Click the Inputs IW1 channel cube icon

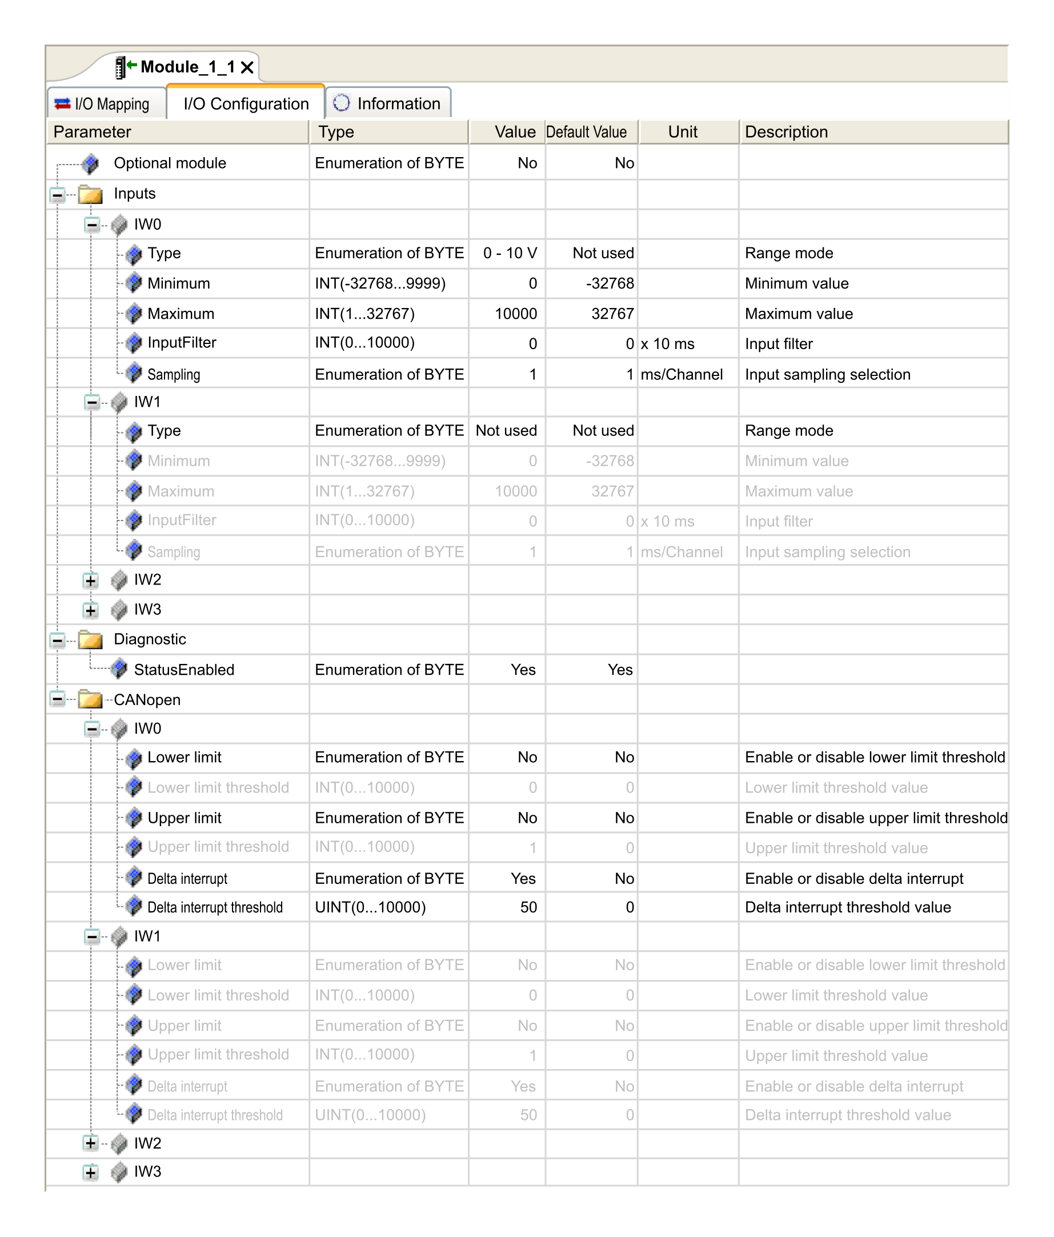pos(119,402)
